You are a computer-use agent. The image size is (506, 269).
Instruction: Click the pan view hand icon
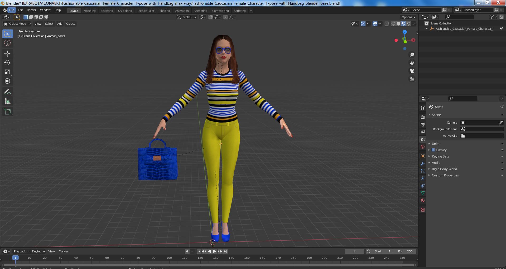412,63
